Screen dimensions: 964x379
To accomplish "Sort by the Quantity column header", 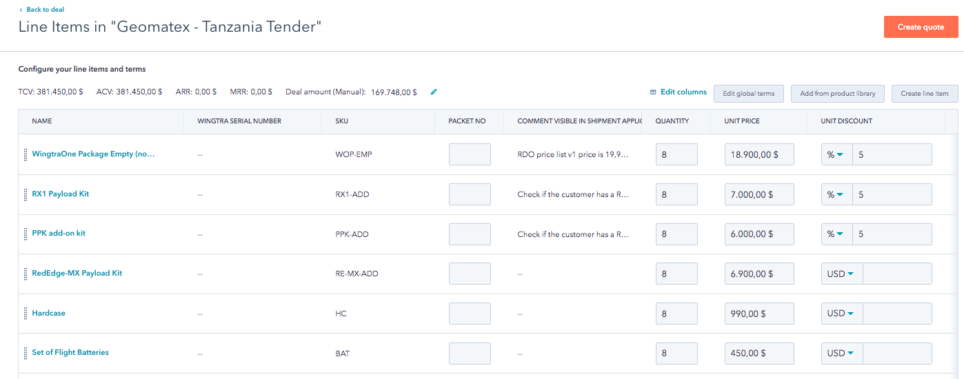I will (x=672, y=121).
